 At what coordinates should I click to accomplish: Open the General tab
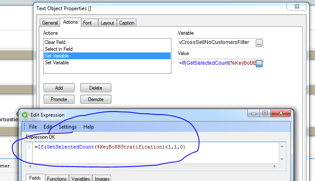pyautogui.click(x=50, y=23)
